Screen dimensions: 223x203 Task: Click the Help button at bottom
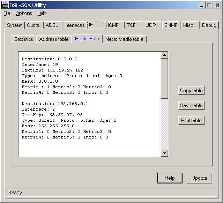(170, 178)
